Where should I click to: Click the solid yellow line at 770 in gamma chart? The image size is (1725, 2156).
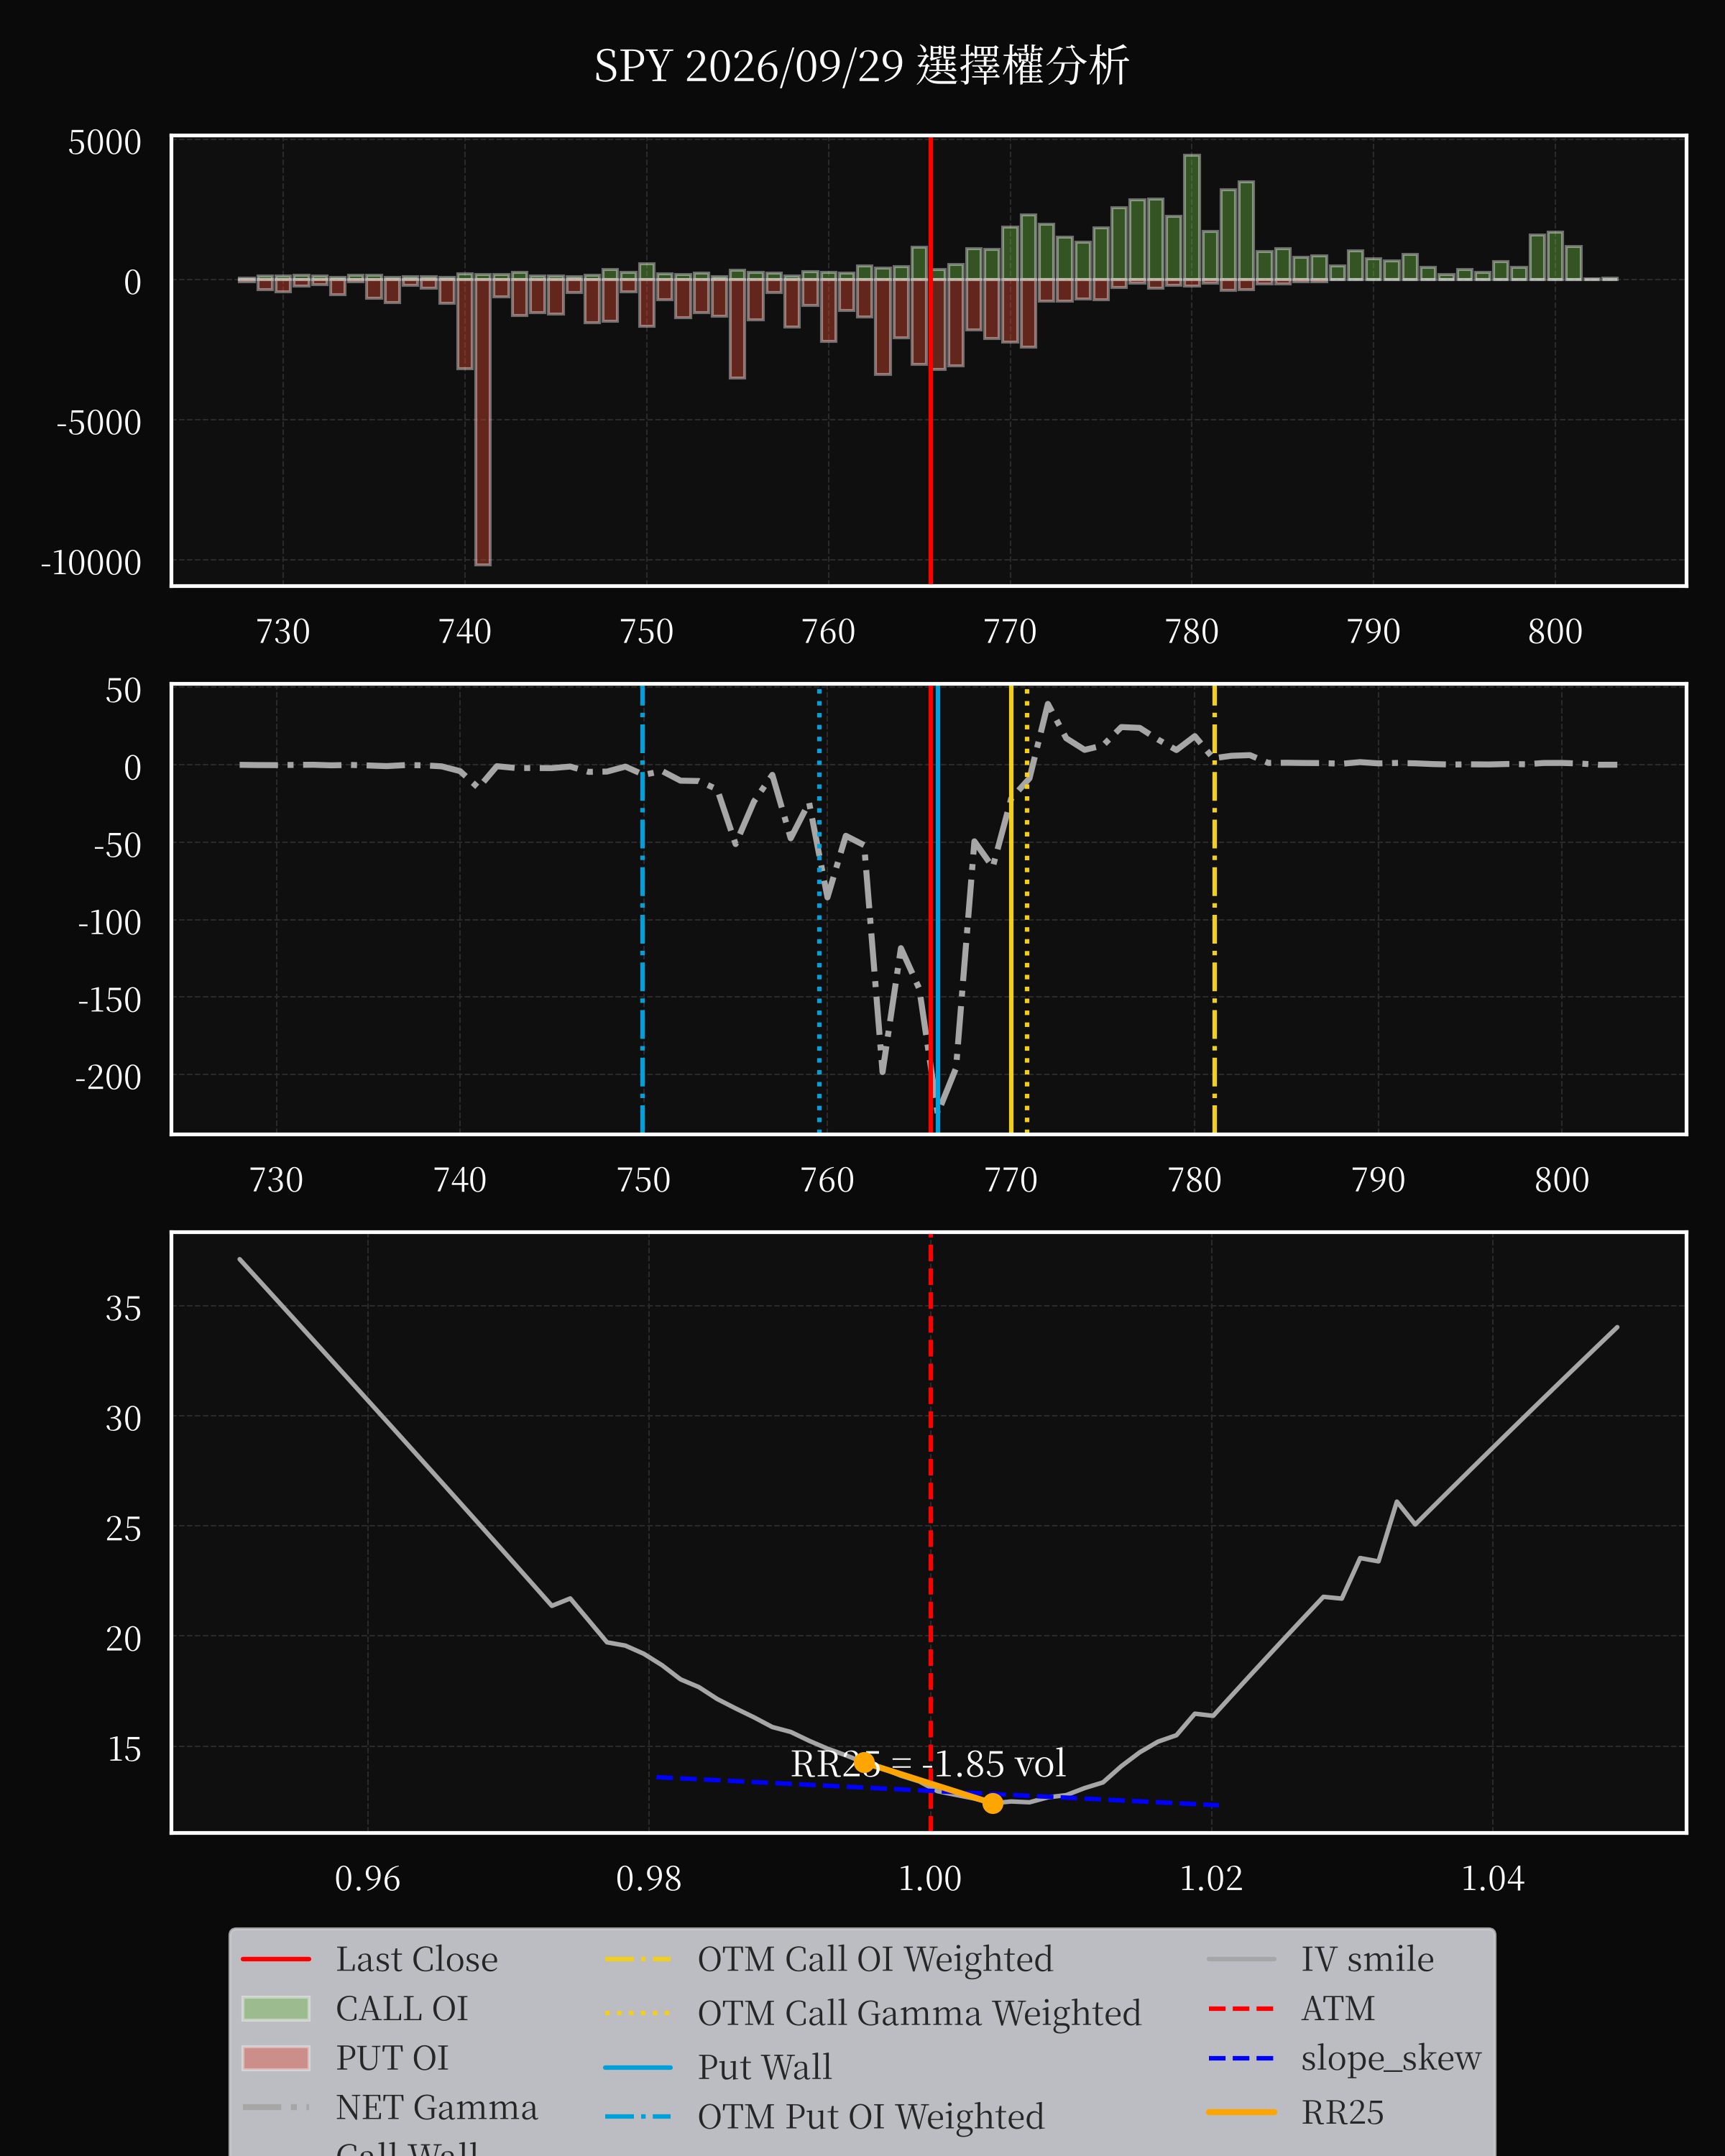(1011, 908)
